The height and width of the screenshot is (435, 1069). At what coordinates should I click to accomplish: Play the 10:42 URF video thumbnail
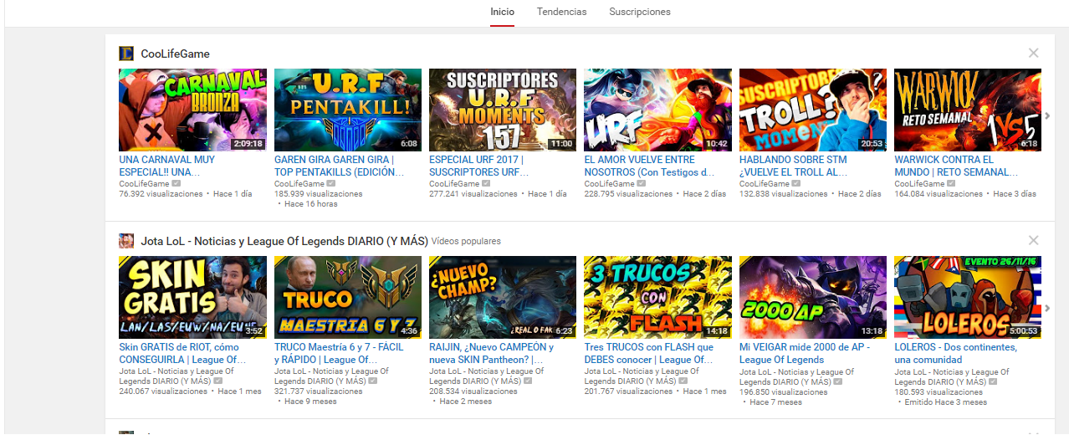pyautogui.click(x=657, y=110)
